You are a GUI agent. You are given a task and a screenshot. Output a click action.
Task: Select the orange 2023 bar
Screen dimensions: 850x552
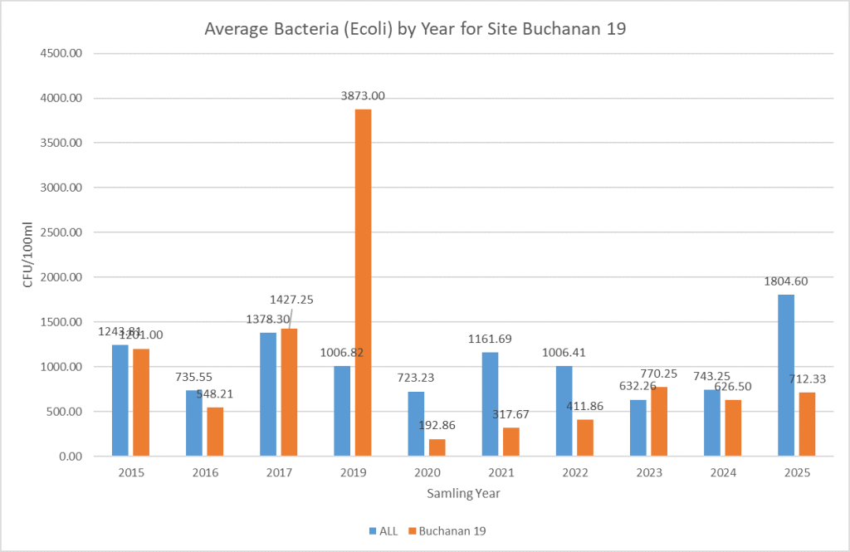(659, 422)
